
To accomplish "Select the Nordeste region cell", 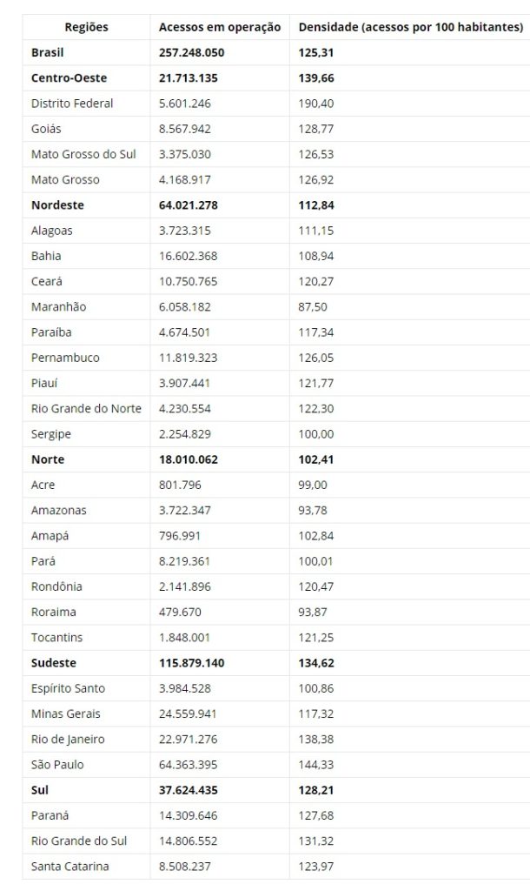I will point(57,205).
